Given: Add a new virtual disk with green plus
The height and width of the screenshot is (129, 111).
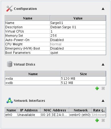Looking at the screenshot, I should click(x=97, y=88).
